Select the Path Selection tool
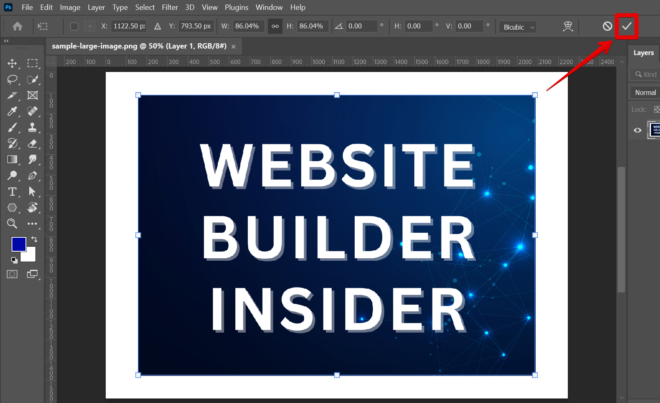 point(33,192)
